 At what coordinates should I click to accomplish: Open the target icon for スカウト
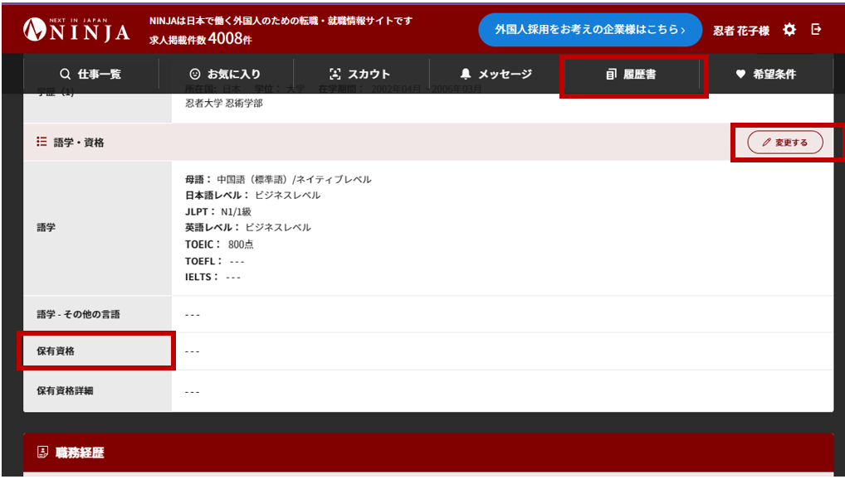335,73
